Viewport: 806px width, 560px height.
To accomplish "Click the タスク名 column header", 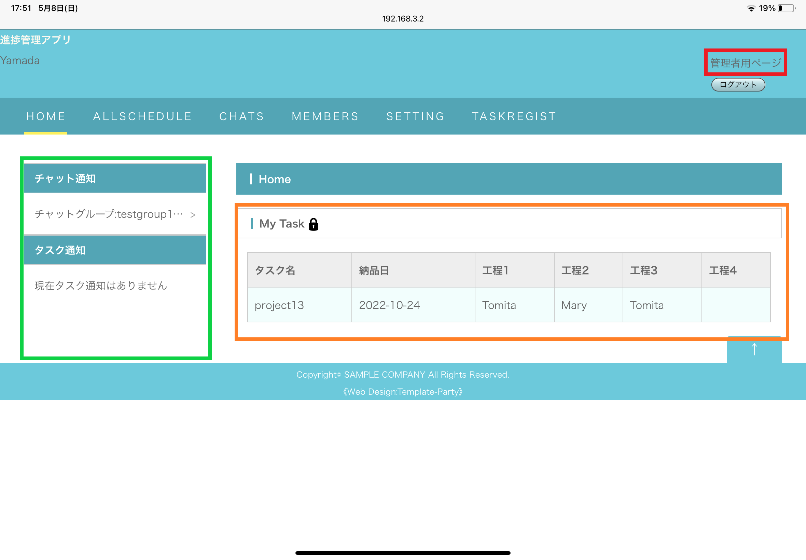I will pyautogui.click(x=299, y=270).
